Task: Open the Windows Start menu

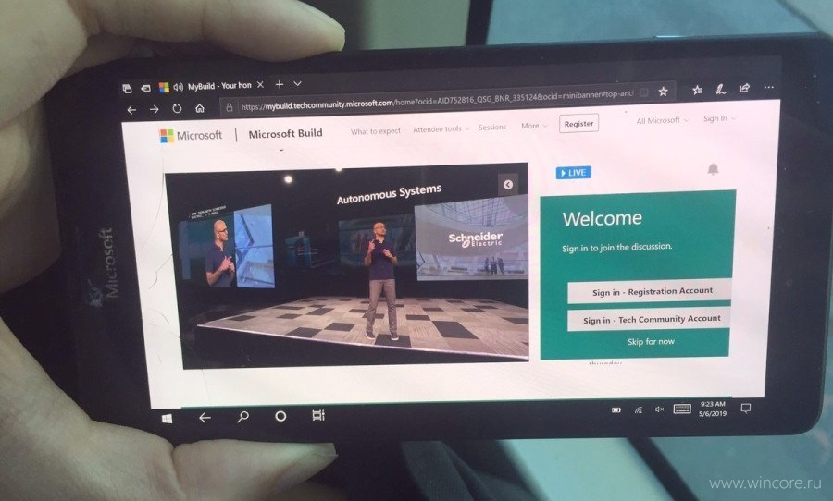Action: click(167, 419)
